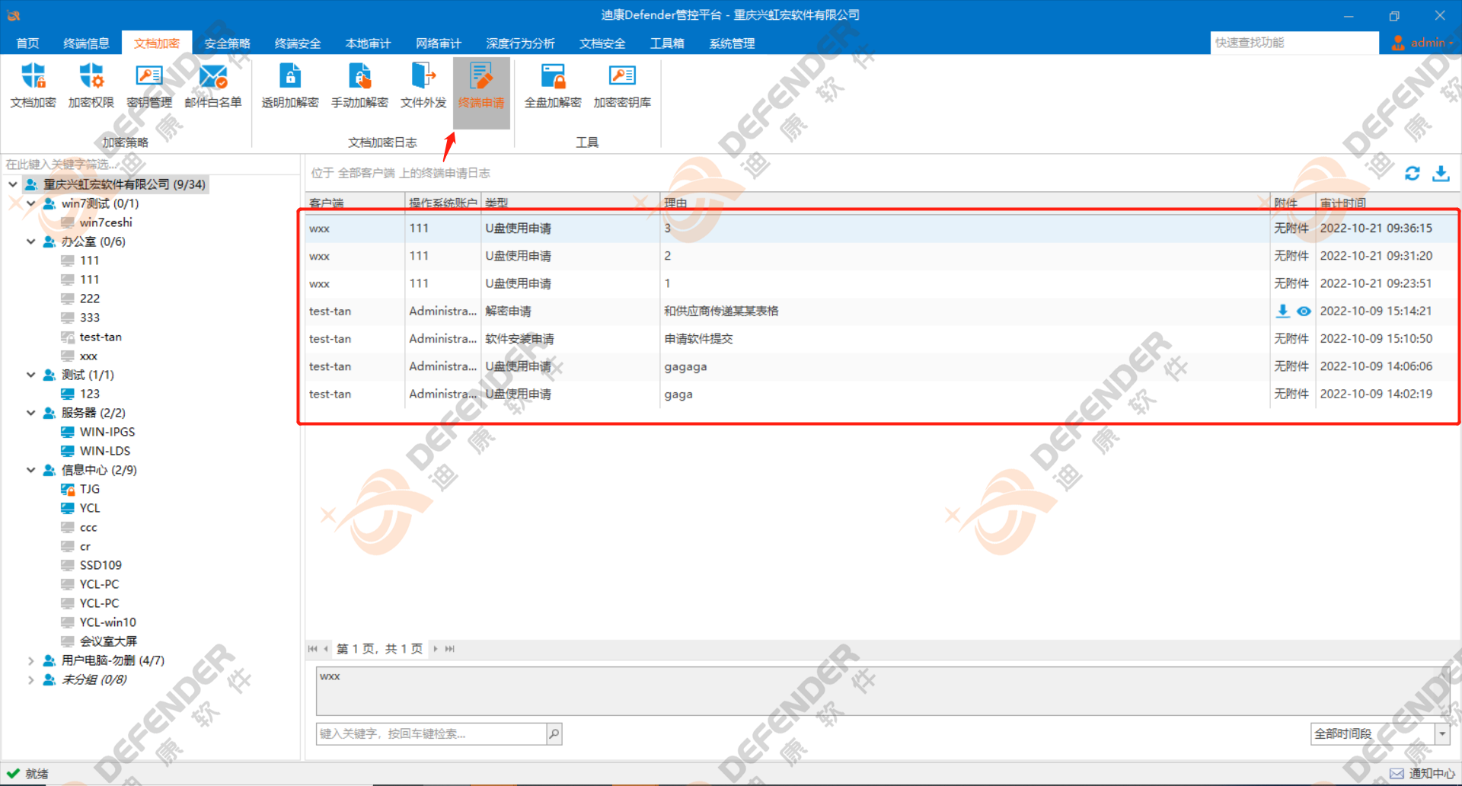Click the log keyword search field

coord(432,733)
